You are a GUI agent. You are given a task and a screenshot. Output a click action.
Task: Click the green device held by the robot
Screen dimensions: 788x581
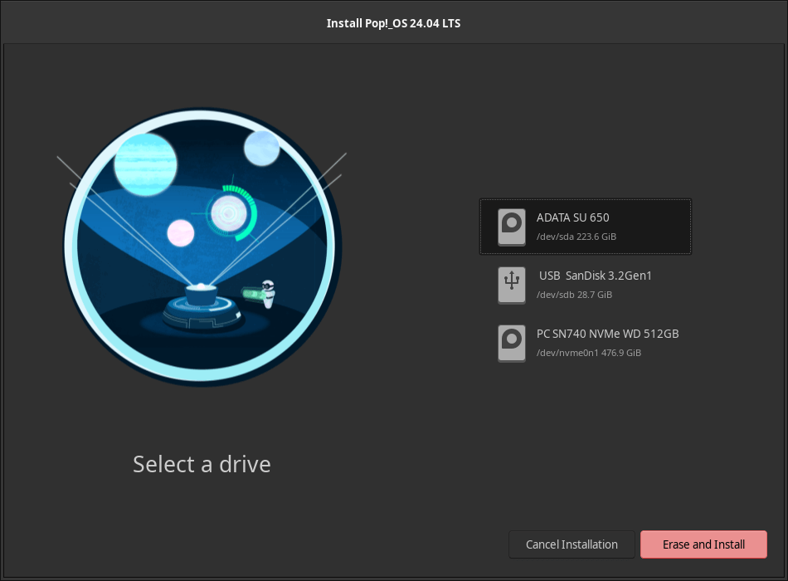(250, 293)
